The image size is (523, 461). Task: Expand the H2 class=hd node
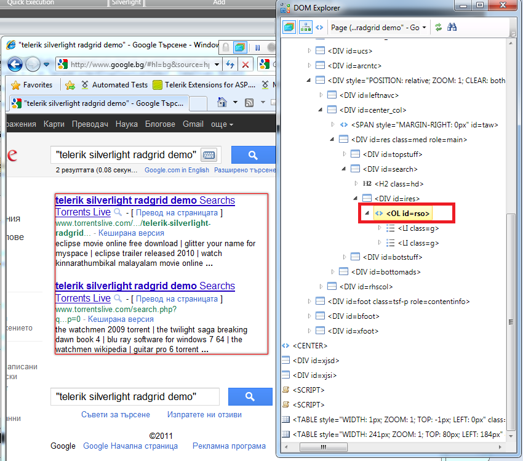(356, 183)
